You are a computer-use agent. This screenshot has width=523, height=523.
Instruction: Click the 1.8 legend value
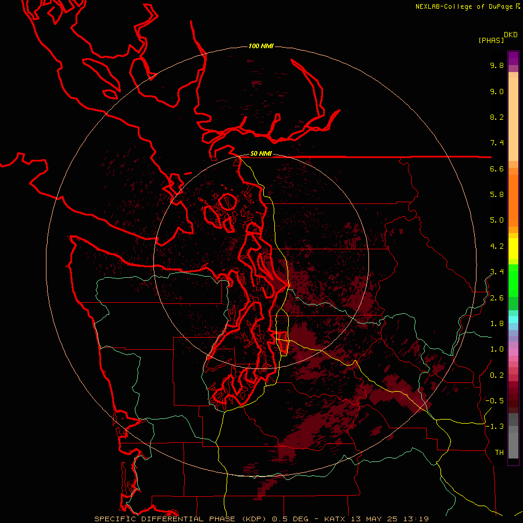(497, 324)
